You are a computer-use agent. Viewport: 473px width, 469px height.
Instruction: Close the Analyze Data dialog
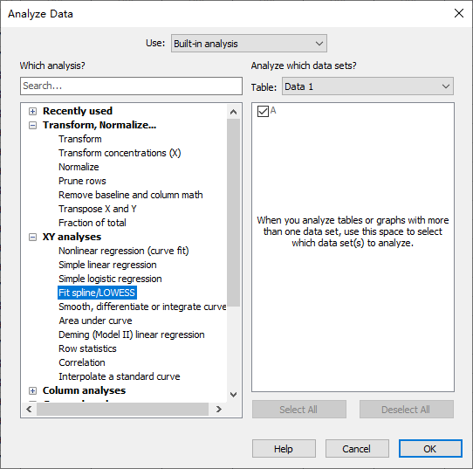click(x=459, y=14)
